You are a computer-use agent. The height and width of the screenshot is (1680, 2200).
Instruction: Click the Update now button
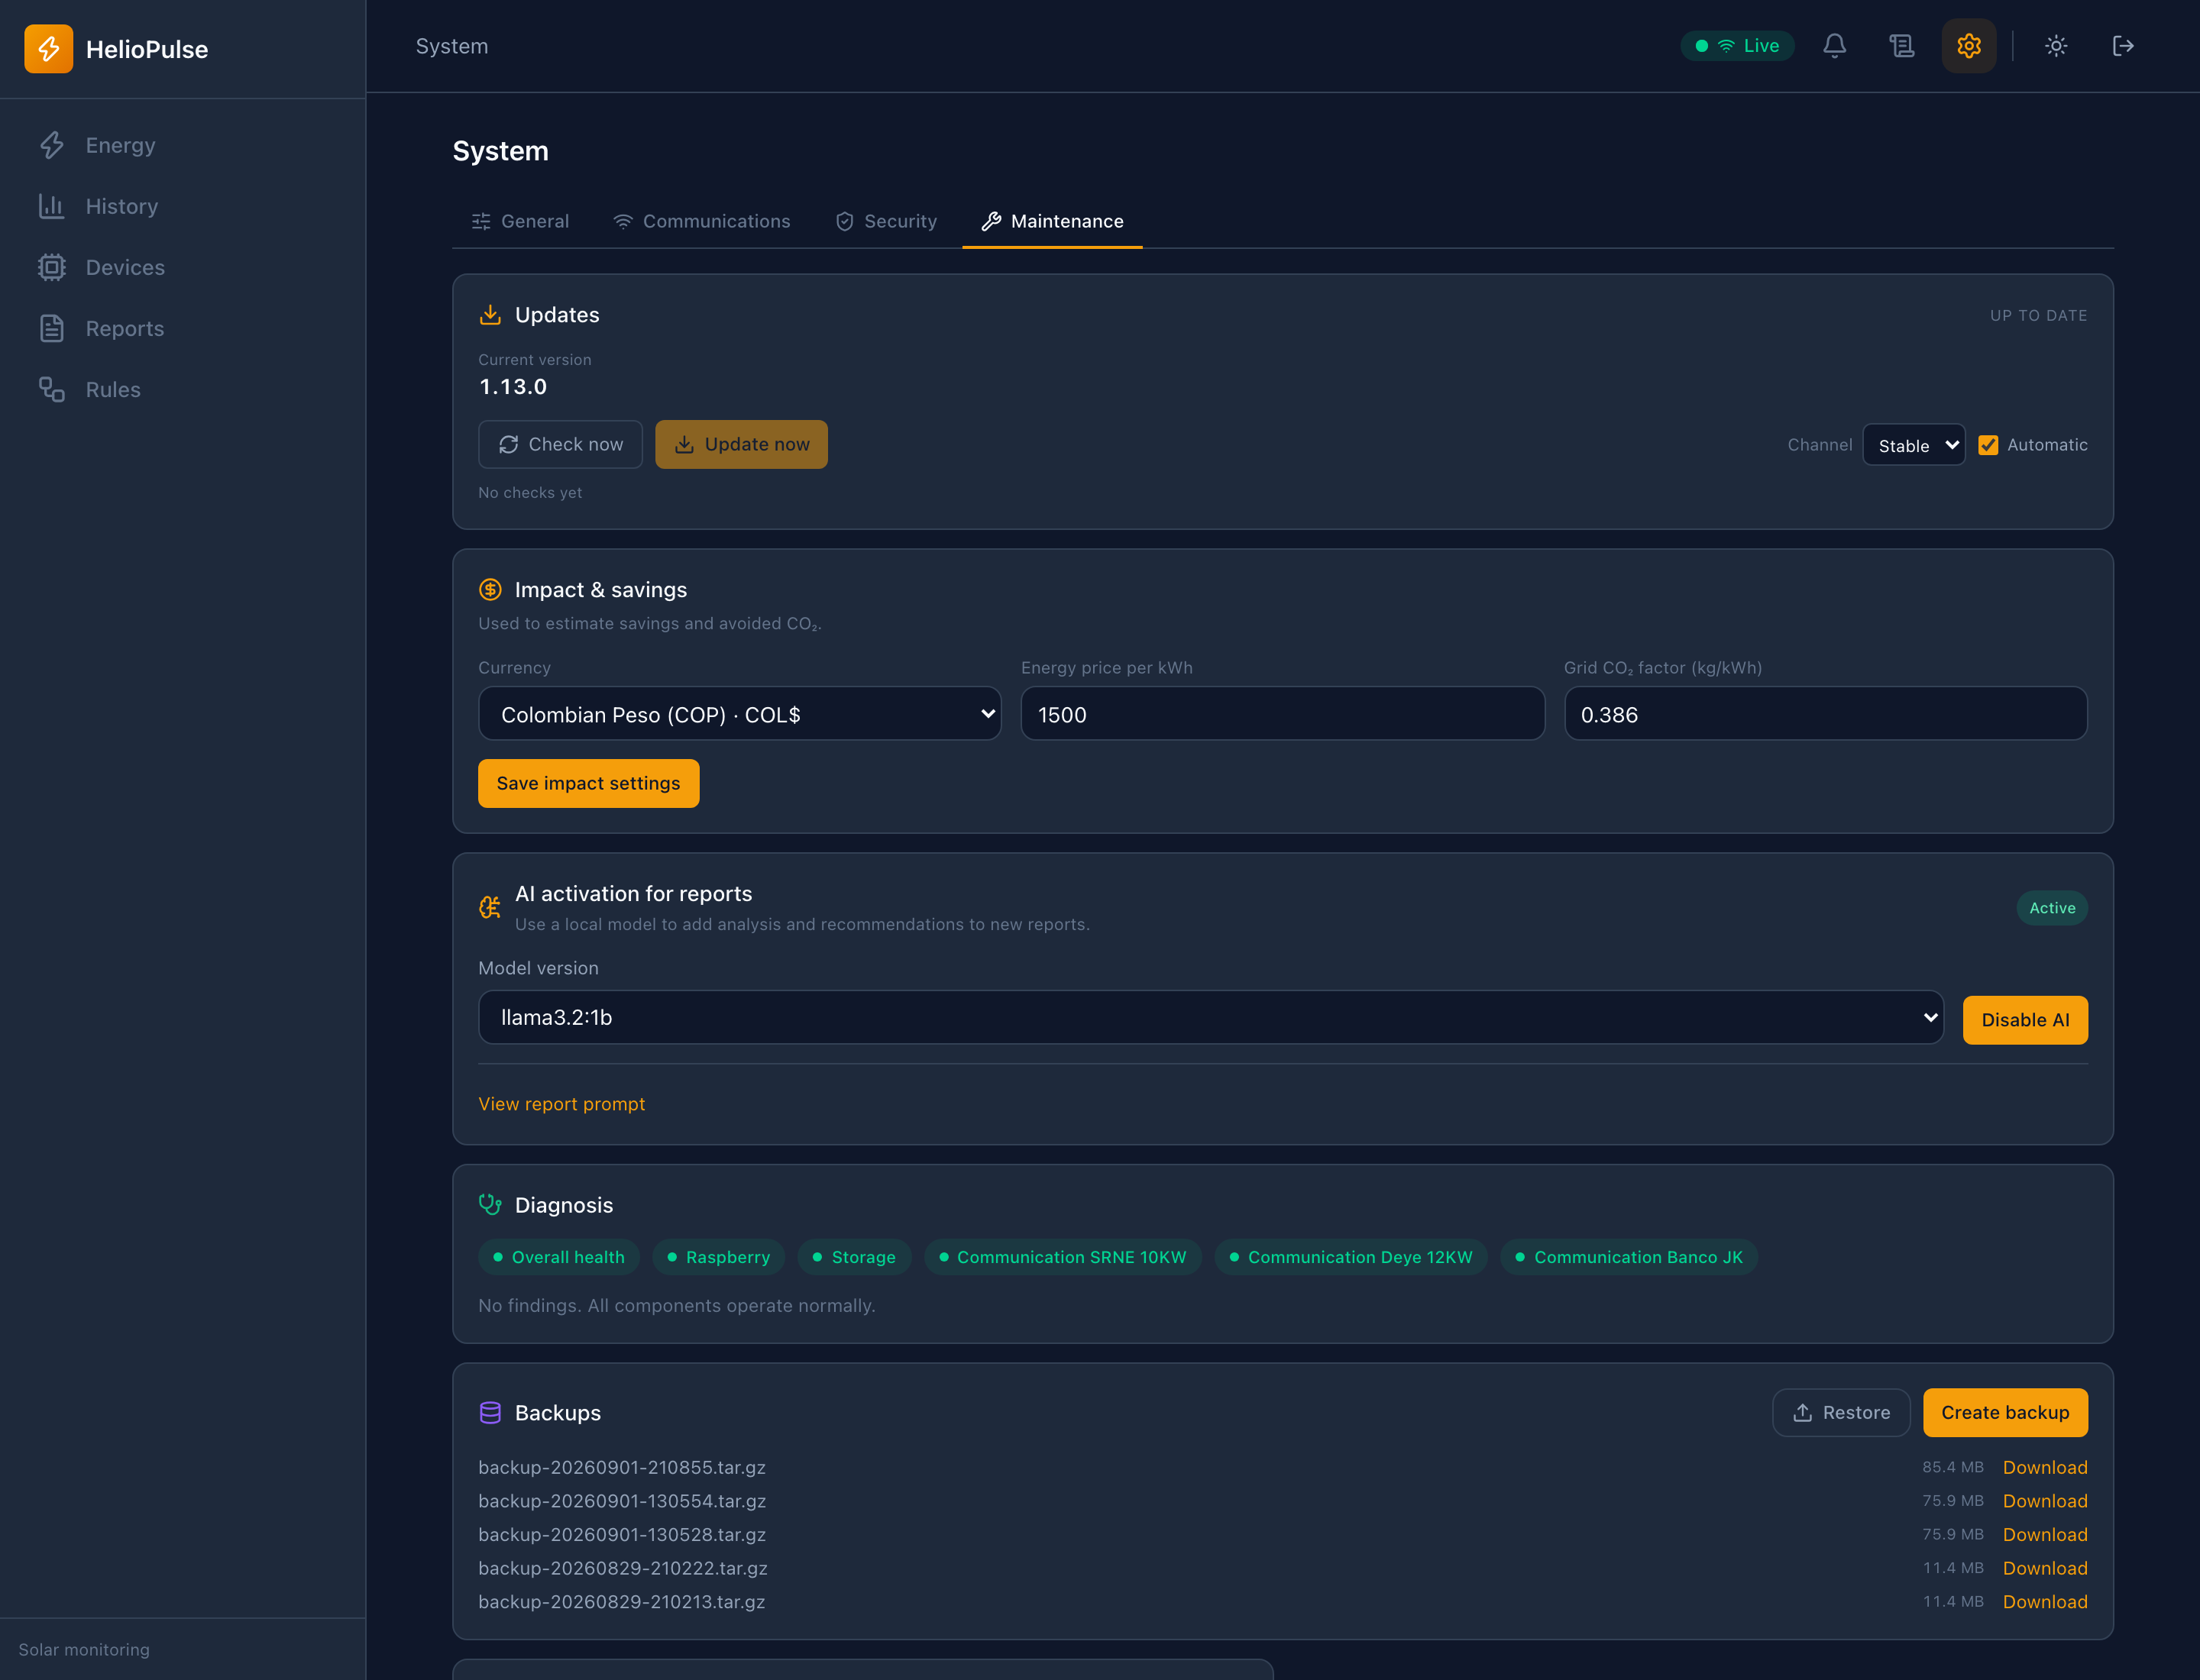pyautogui.click(x=741, y=444)
